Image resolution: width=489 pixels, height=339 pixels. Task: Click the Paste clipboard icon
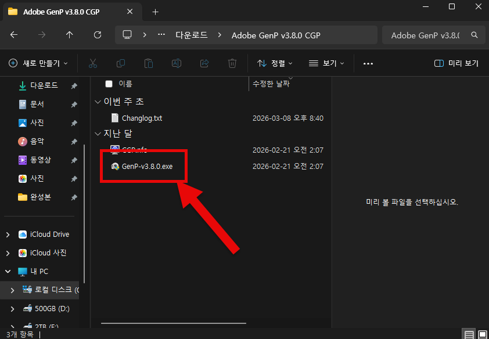(x=149, y=64)
